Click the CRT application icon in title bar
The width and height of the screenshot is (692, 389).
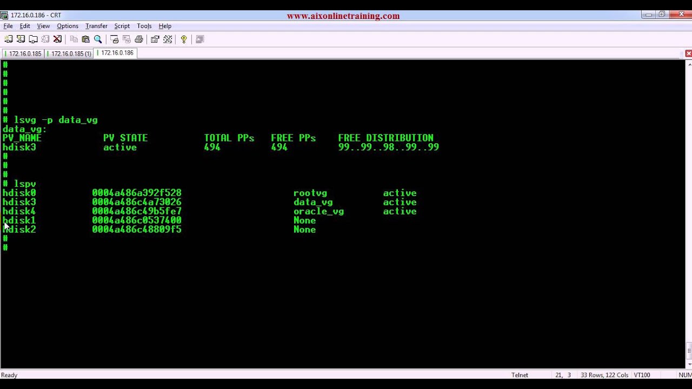(4, 15)
